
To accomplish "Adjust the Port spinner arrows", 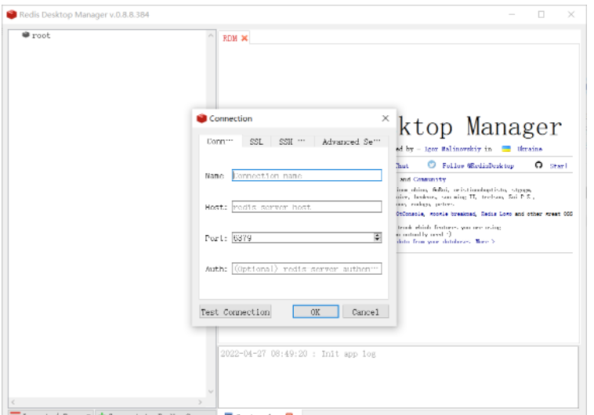I will 377,237.
